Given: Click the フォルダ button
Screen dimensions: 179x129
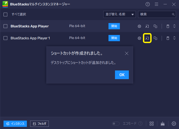Looking at the screenshot, I should click(x=39, y=124).
